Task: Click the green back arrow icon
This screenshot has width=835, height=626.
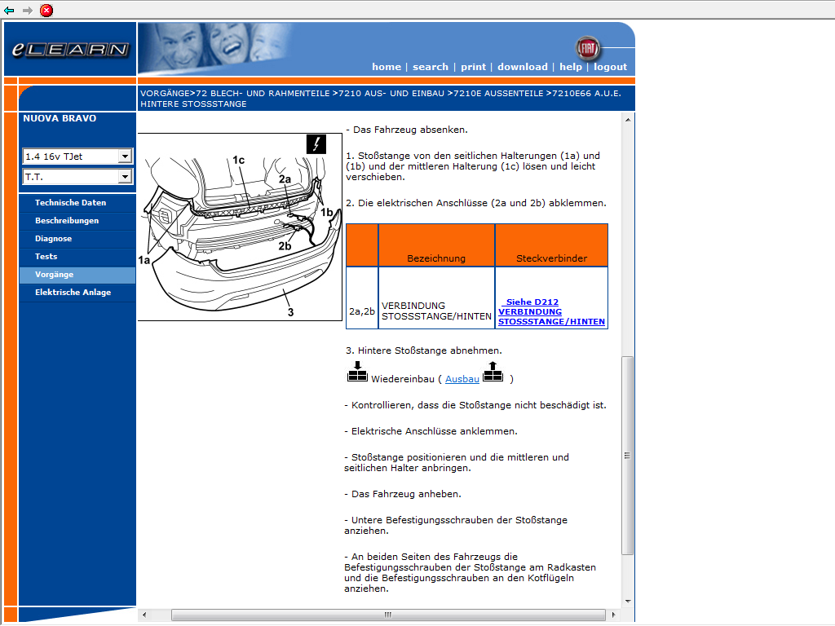Action: click(9, 11)
